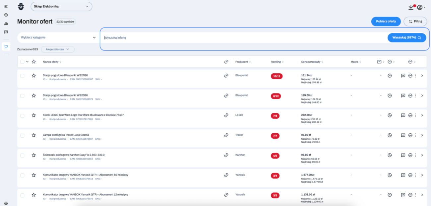Click clock history icon for Lampa Tracer row
431x206 pixels.
pyautogui.click(x=390, y=135)
